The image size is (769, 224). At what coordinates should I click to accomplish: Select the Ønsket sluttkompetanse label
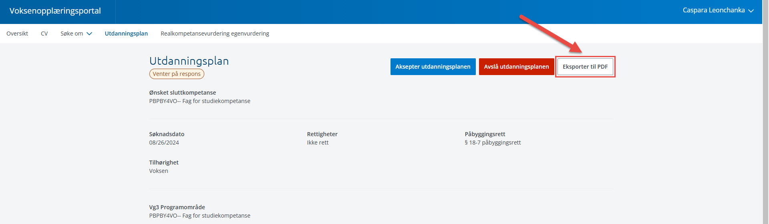pyautogui.click(x=183, y=93)
